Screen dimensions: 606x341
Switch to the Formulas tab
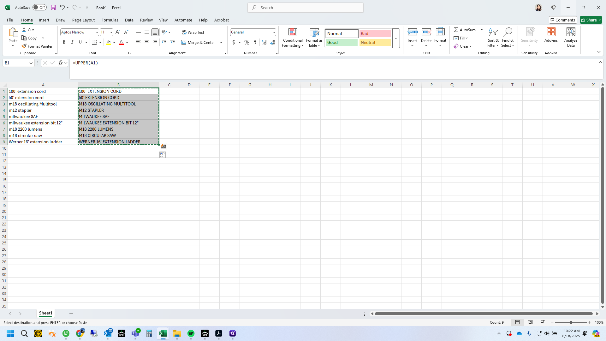click(110, 20)
